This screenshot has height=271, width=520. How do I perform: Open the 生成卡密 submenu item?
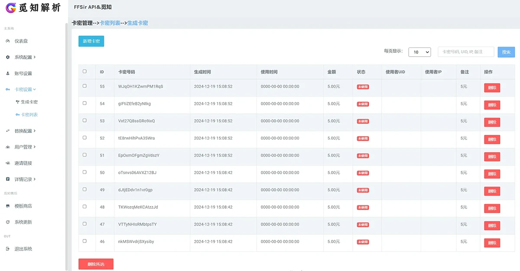(x=29, y=102)
